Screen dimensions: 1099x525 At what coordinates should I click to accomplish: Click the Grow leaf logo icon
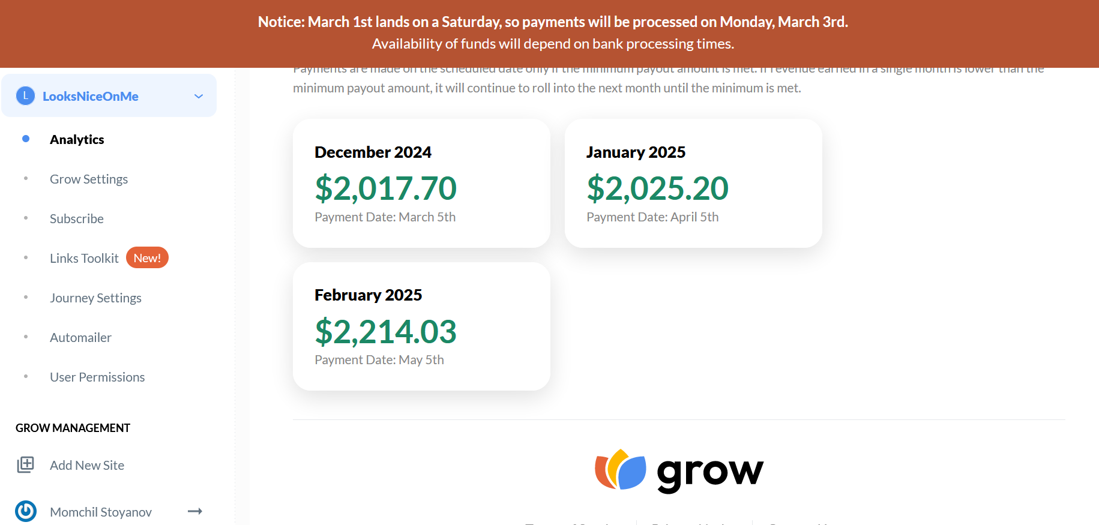point(620,469)
